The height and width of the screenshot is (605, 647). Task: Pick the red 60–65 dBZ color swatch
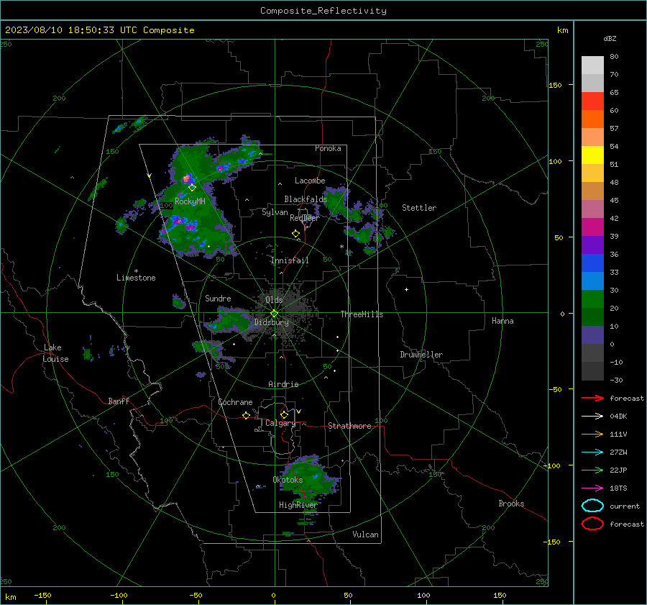[x=592, y=101]
